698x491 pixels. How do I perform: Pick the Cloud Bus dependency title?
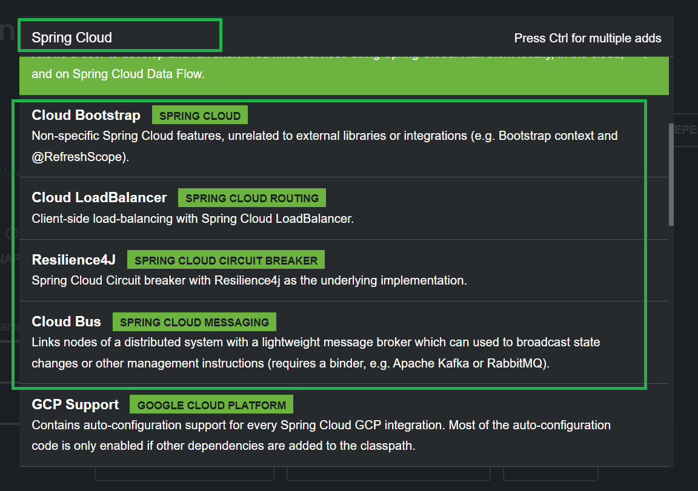click(67, 321)
